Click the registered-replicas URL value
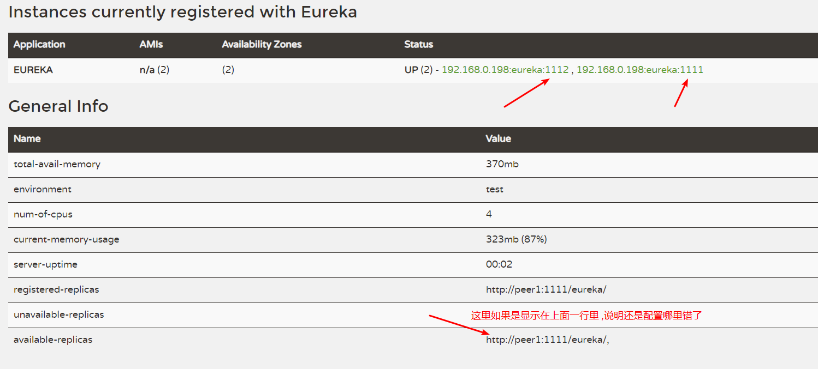Viewport: 818px width, 369px height. (546, 289)
